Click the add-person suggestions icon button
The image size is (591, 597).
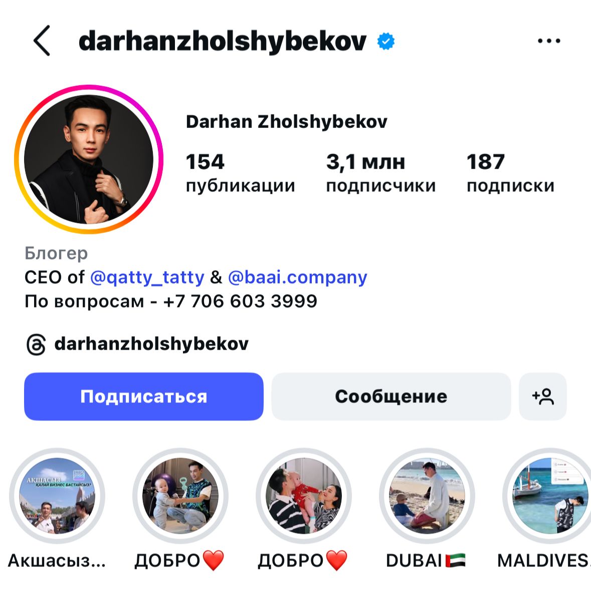click(x=543, y=396)
